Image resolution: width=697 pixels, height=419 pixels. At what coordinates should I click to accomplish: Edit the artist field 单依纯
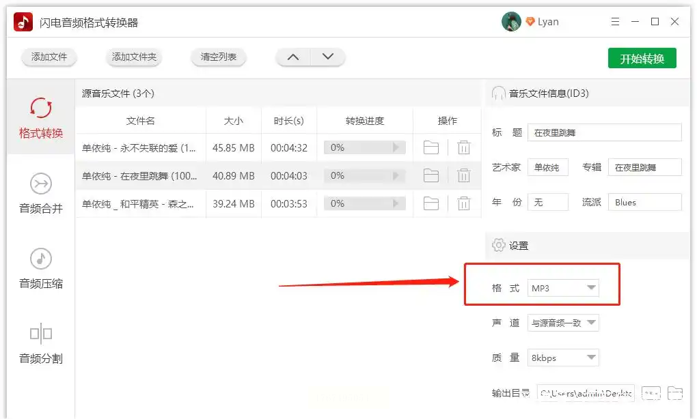547,167
